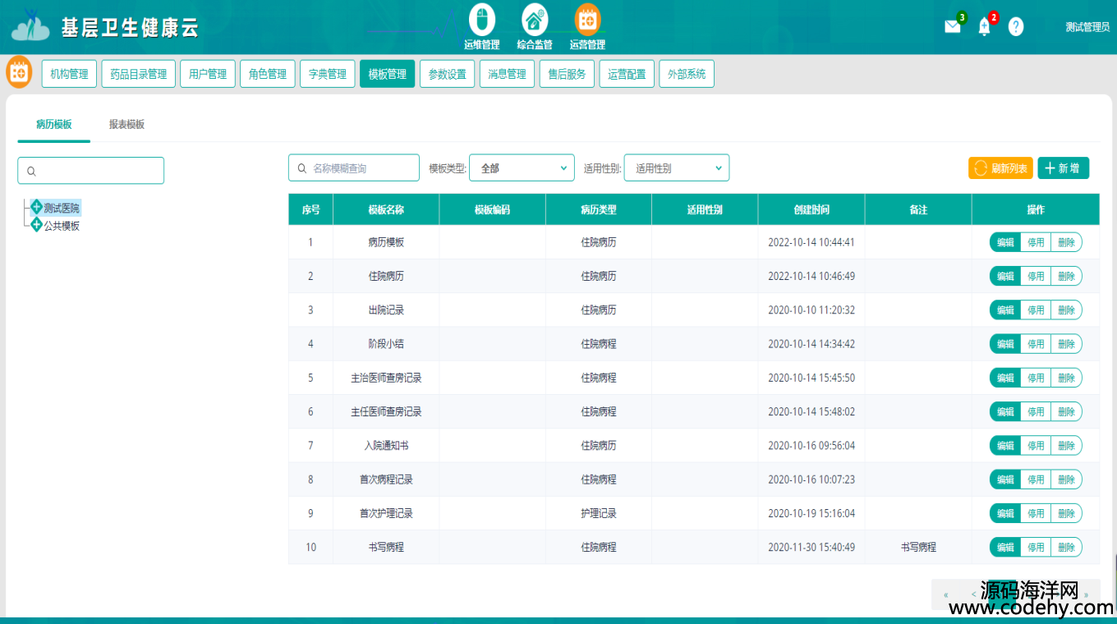
Task: Open the 角色管理 menu
Action: coord(268,74)
